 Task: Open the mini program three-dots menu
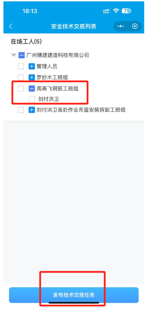click(121, 26)
